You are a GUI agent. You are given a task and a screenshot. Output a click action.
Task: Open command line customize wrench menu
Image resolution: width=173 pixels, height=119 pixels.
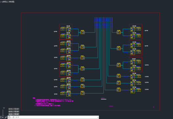click(6, 117)
